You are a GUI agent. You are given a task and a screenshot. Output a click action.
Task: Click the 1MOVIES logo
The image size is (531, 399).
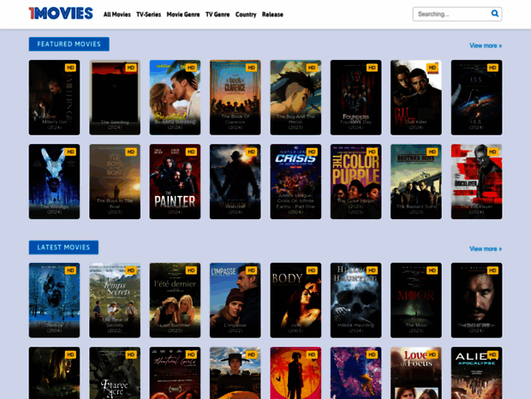[x=61, y=14]
